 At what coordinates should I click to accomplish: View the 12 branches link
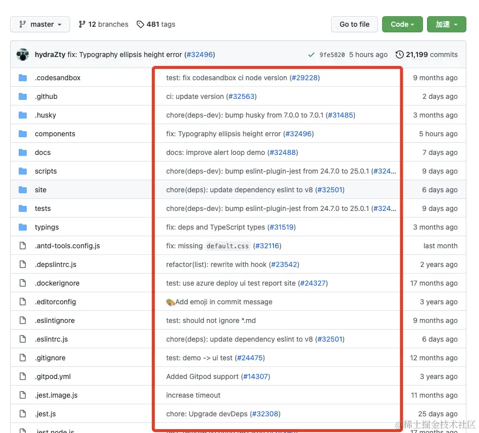(x=103, y=24)
